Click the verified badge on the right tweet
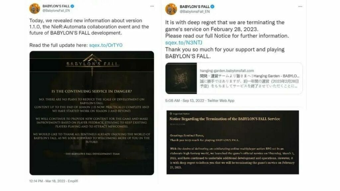The height and width of the screenshot is (191, 340). coord(212,7)
